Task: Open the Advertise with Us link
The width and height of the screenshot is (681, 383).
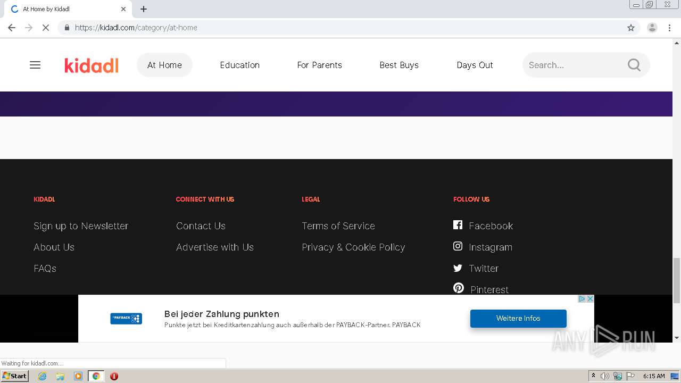Action: point(215,247)
